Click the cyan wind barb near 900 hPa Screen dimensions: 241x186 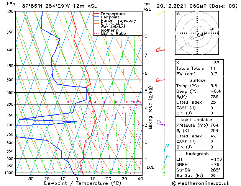click(167, 159)
